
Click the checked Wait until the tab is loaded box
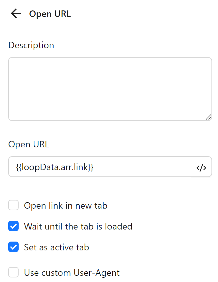13,226
